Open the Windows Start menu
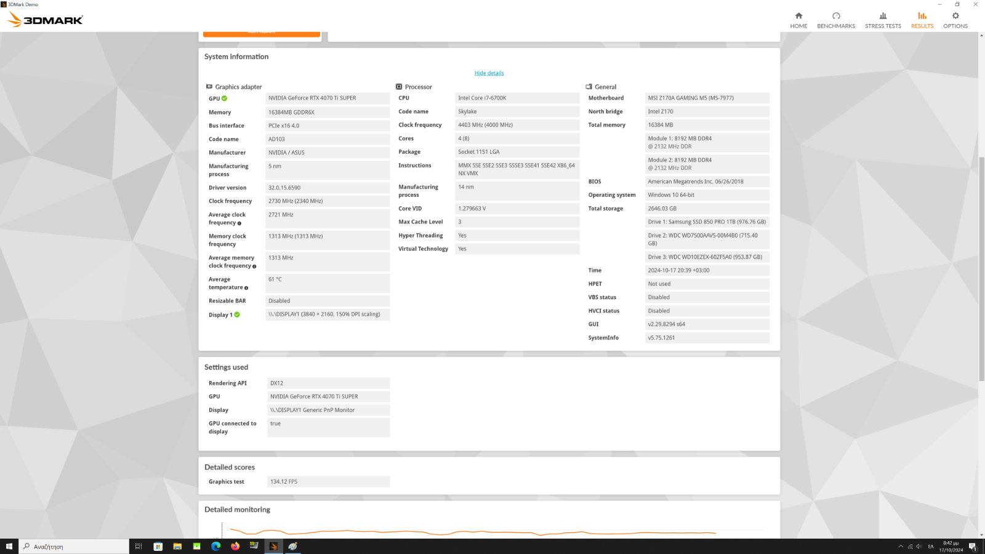The image size is (985, 554). (x=9, y=546)
